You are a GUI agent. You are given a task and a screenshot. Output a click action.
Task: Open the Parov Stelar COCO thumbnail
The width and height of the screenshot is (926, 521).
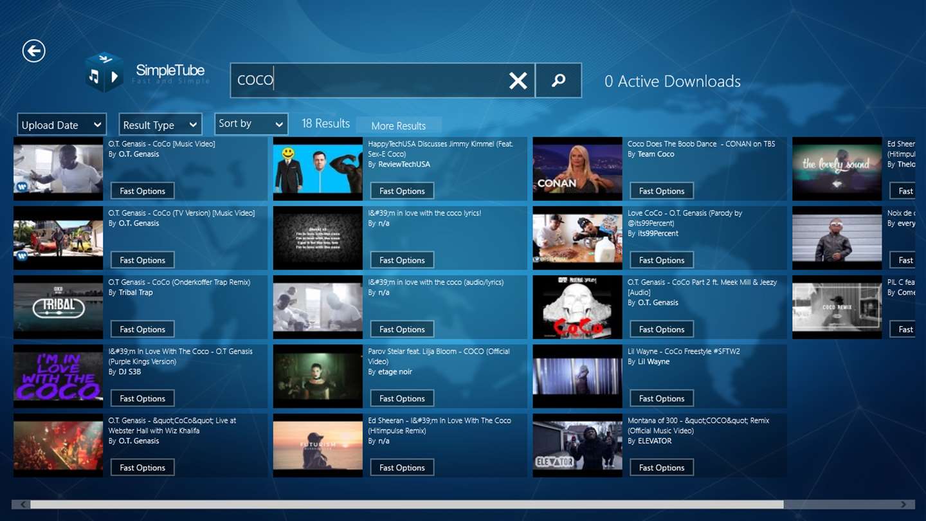(x=318, y=376)
